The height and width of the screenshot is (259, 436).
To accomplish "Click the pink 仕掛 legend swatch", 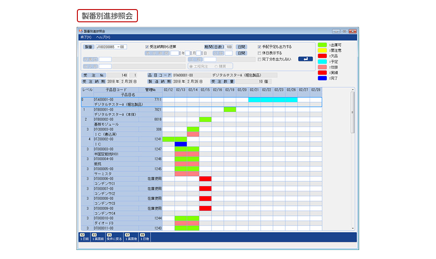I will point(322,67).
